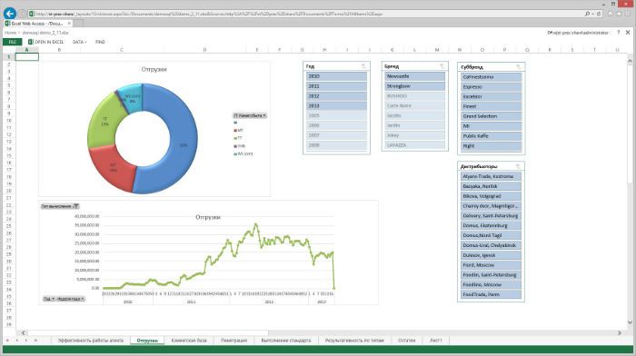Select row 22 header
636x356 pixels.
(x=8, y=205)
